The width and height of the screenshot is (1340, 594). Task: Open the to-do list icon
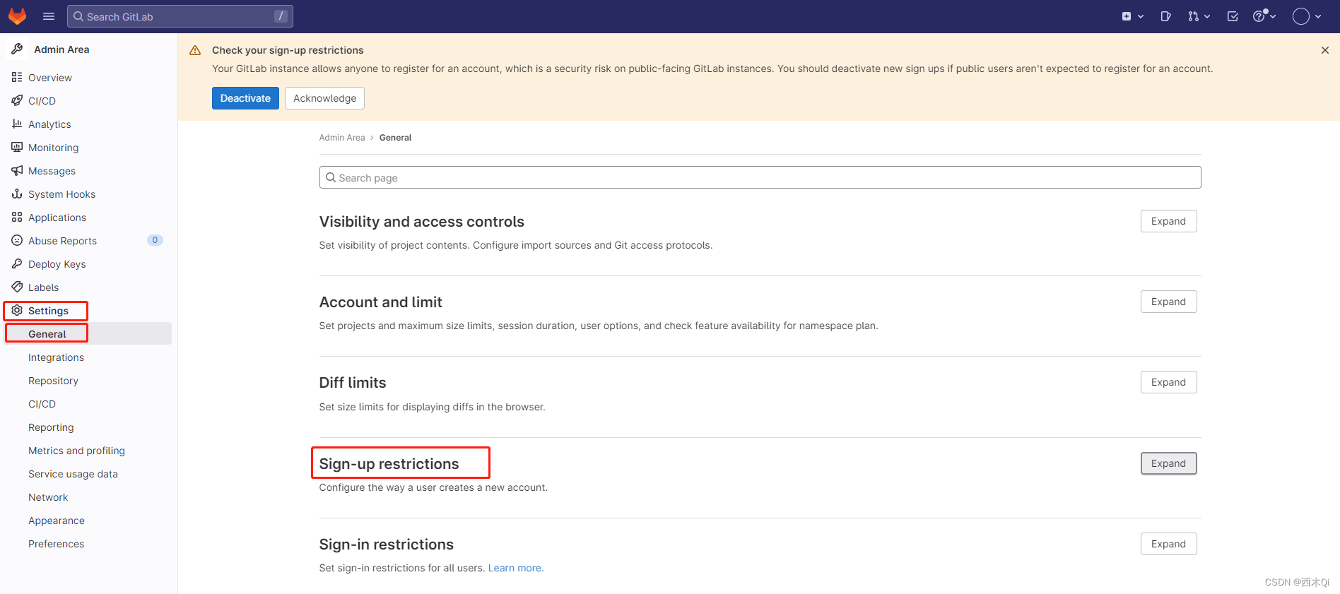coord(1233,16)
